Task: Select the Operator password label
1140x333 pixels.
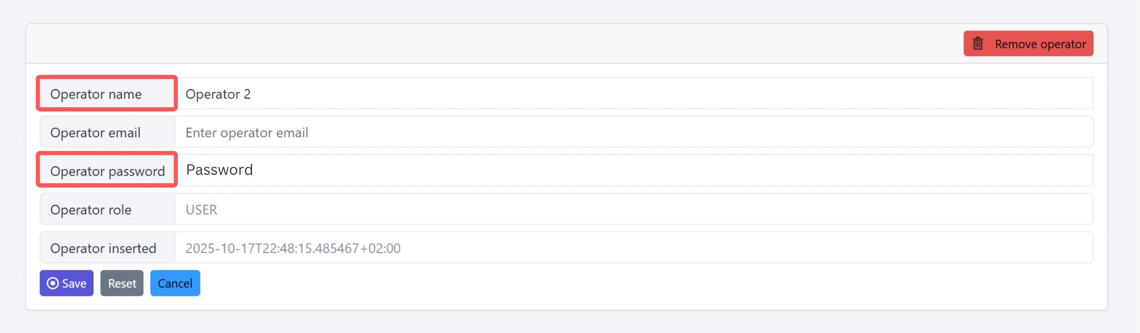Action: 107,171
